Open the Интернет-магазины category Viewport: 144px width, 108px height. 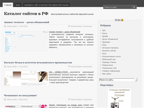click(x=110, y=48)
